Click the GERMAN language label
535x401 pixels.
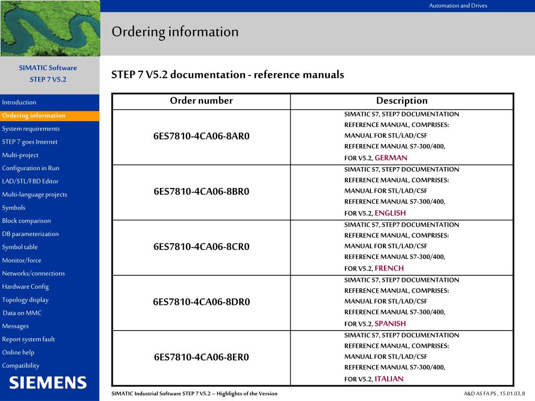pos(391,158)
